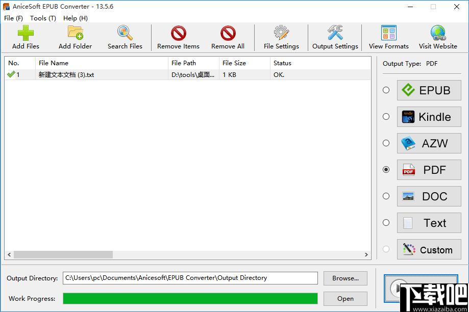This screenshot has width=469, height=312.
Task: Click the Output Directory path field
Action: 190,278
